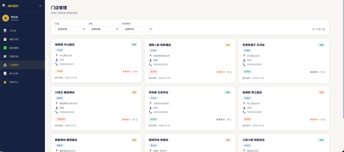Click location pin icon beside 珠江路300号
Image resolution: width=344 pixels, height=152 pixels.
point(244,104)
